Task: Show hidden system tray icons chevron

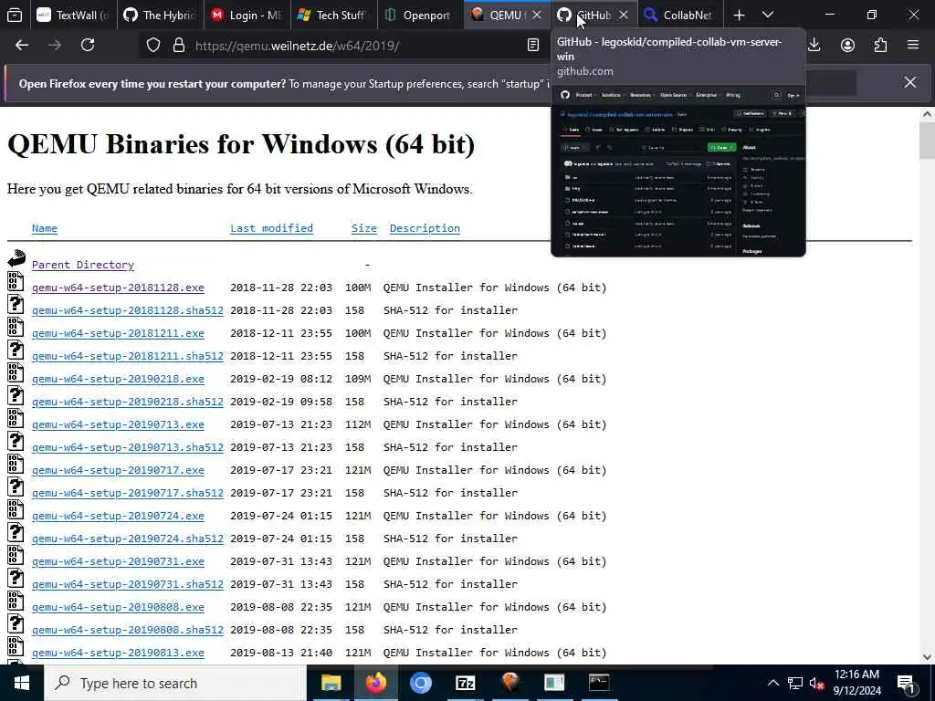Action: (x=772, y=683)
